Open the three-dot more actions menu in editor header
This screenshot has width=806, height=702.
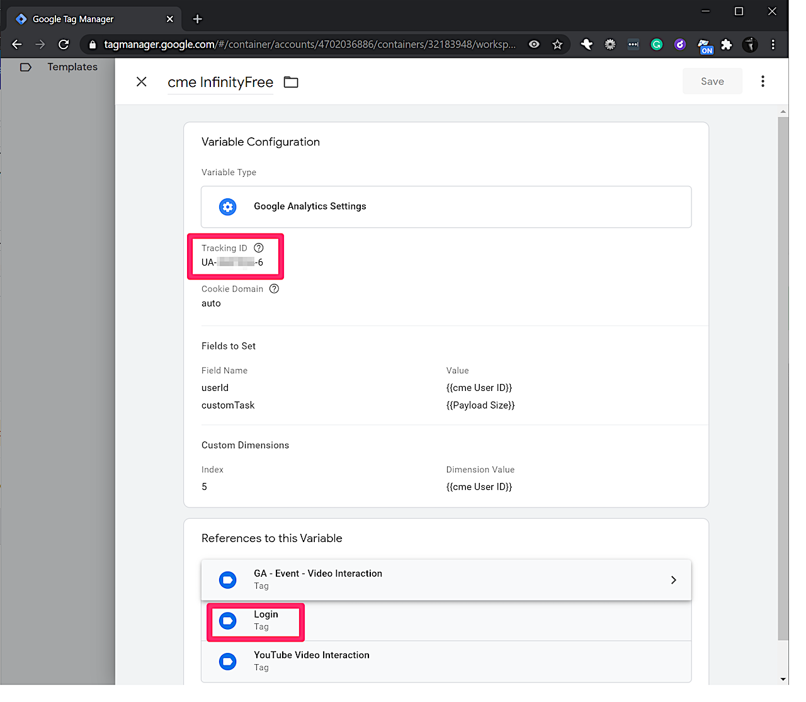[x=763, y=81]
